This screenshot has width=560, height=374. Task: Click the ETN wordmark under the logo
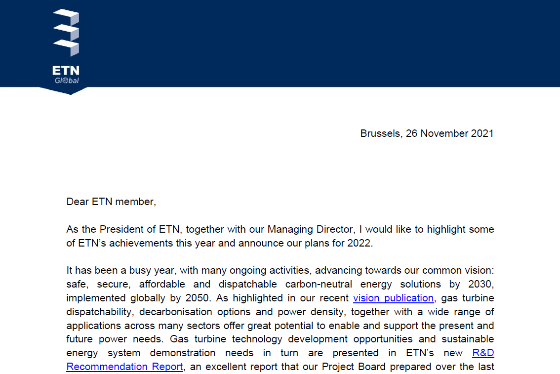[66, 70]
